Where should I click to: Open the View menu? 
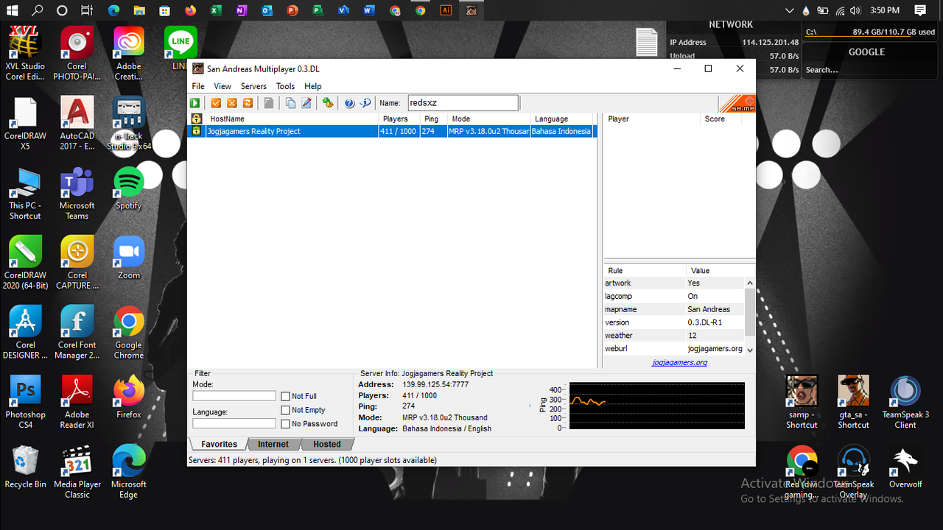222,86
